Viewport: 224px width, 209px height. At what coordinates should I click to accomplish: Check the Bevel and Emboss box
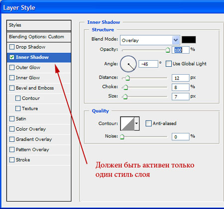coord(12,88)
